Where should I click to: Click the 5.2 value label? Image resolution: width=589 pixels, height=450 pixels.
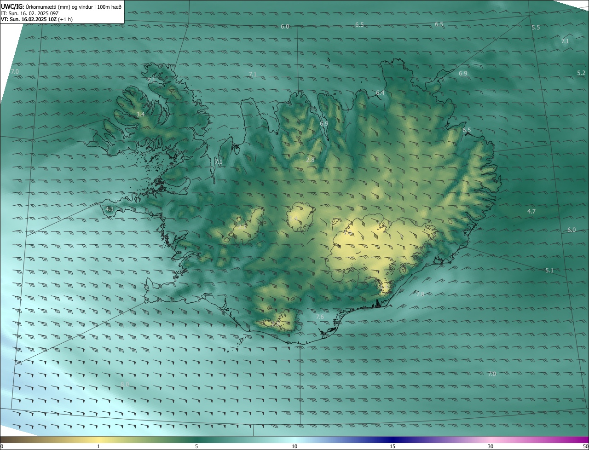pyautogui.click(x=581, y=73)
